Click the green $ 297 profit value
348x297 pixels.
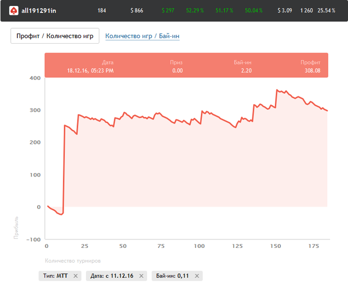[168, 10]
